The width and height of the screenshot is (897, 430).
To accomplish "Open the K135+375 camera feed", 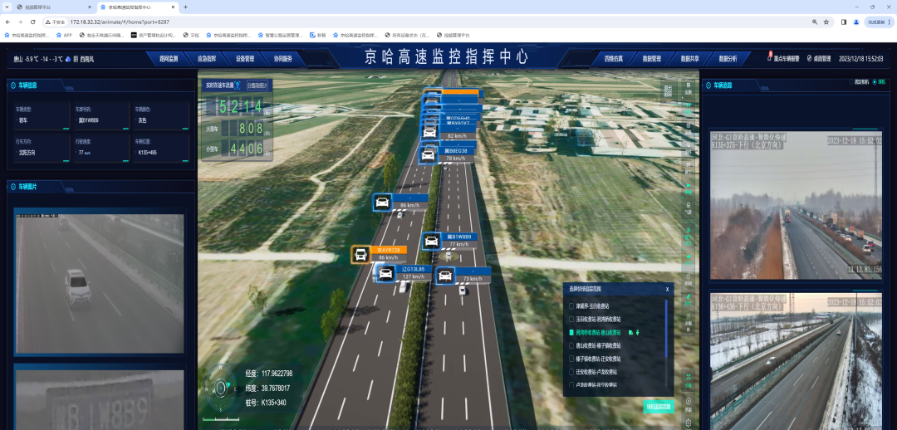I will [796, 207].
